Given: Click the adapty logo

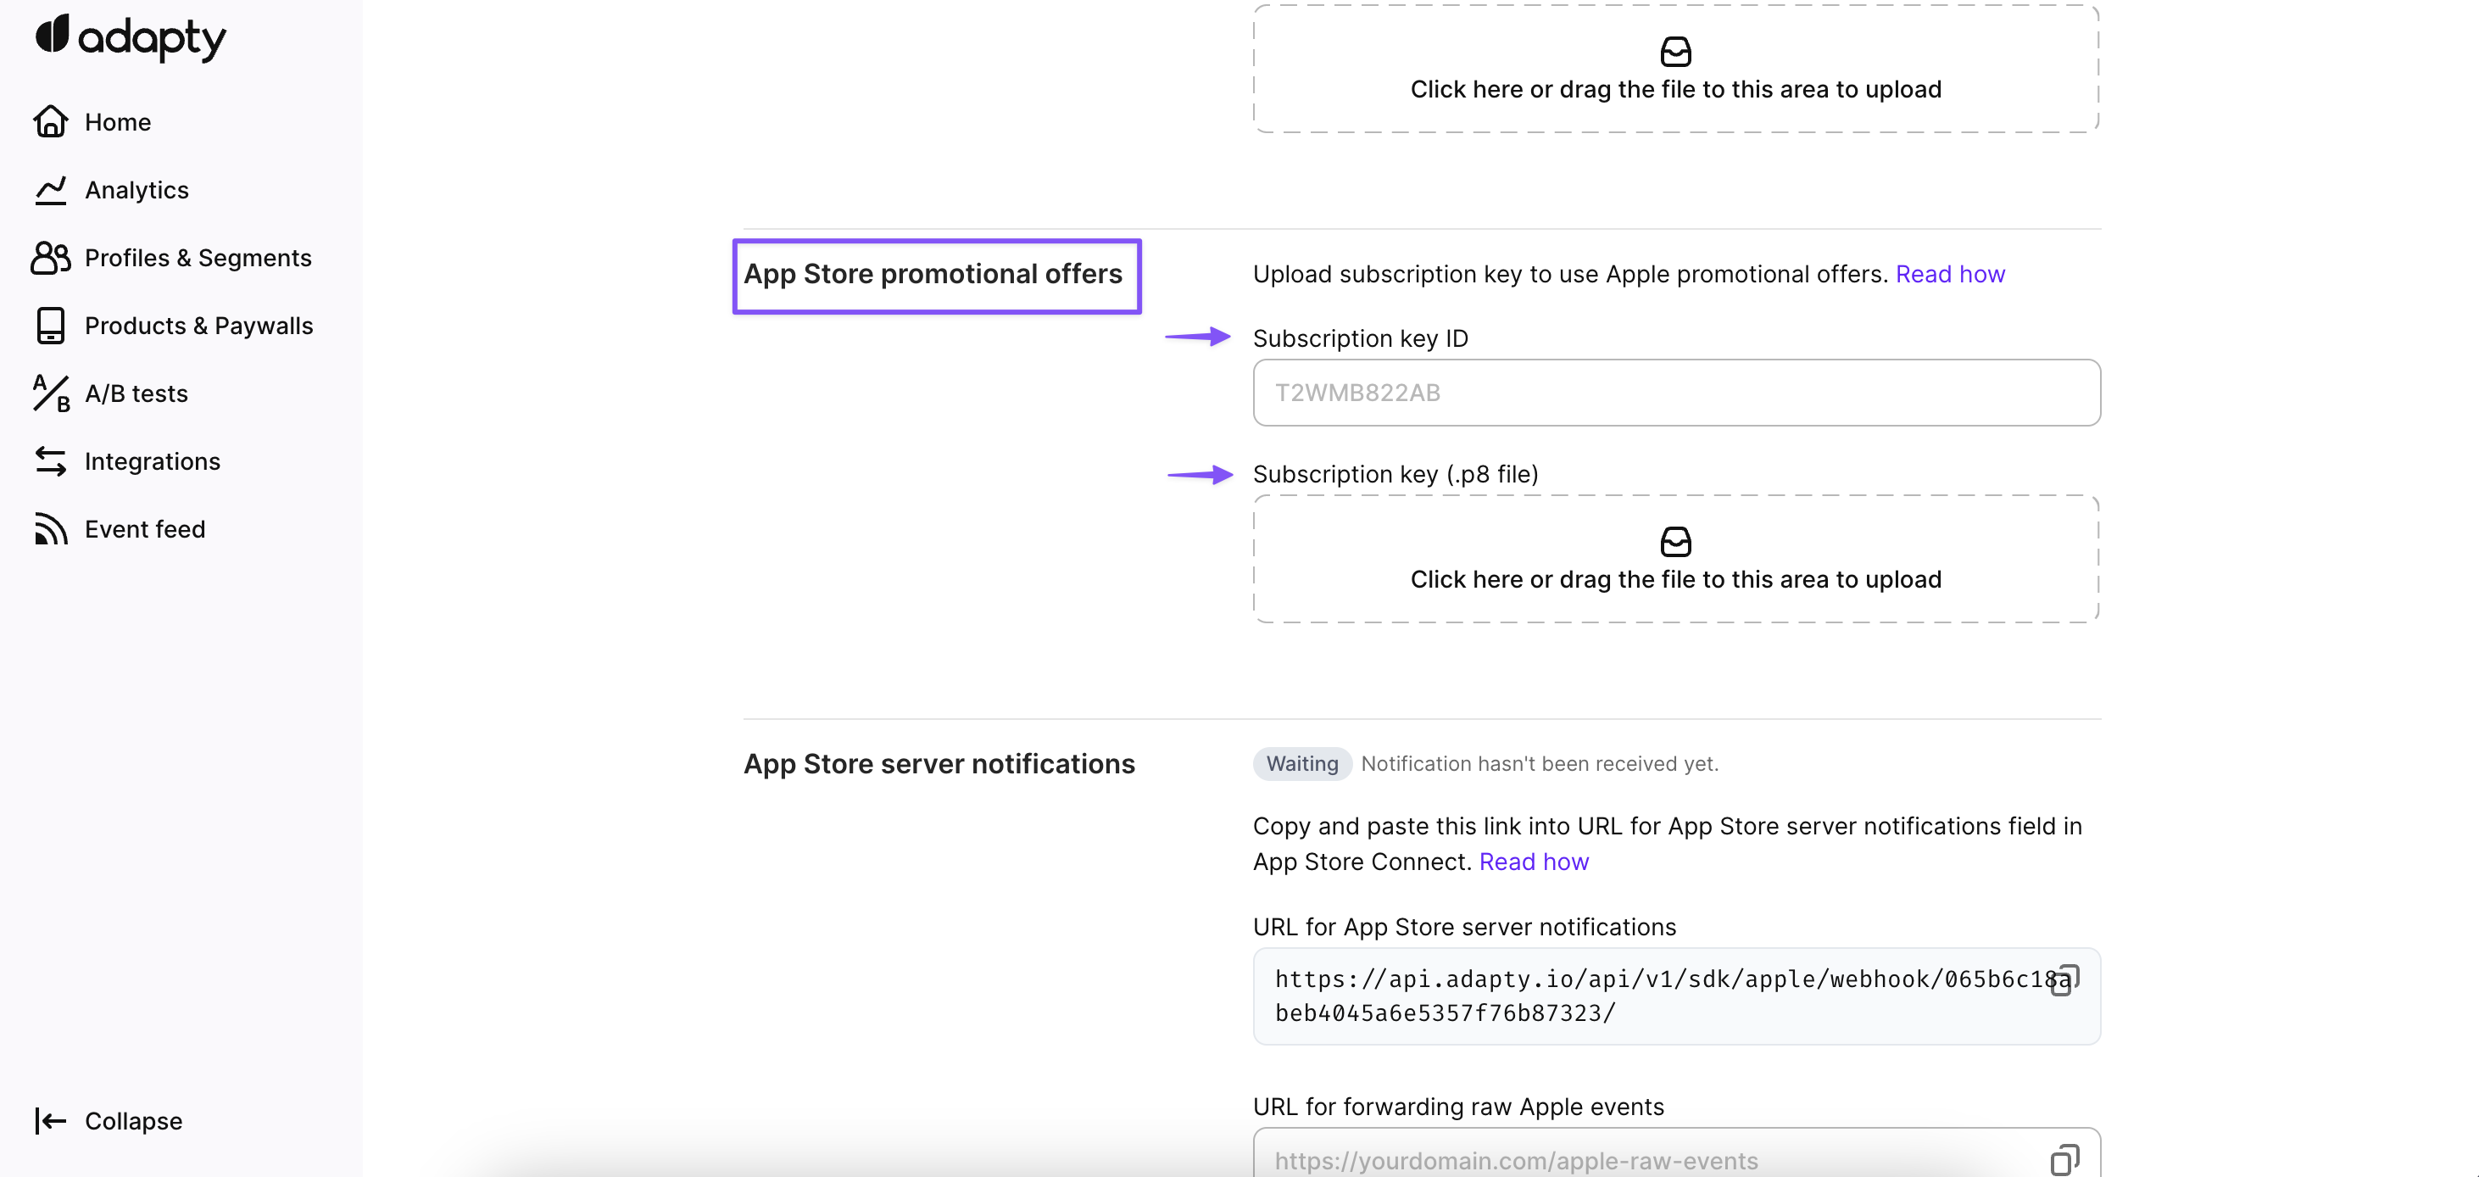Looking at the screenshot, I should click(x=131, y=37).
